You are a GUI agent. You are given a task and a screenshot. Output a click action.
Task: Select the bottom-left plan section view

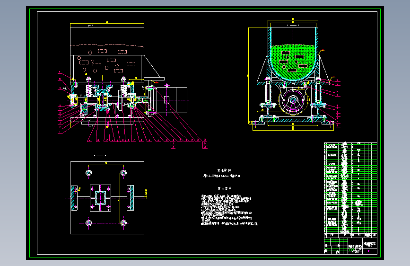point(107,198)
